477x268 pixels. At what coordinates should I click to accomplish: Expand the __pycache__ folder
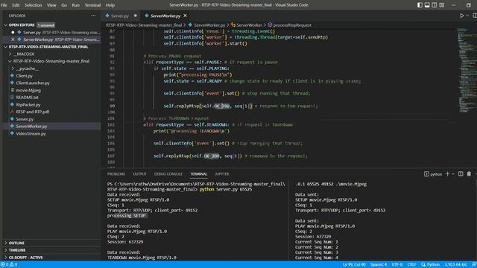point(13,68)
